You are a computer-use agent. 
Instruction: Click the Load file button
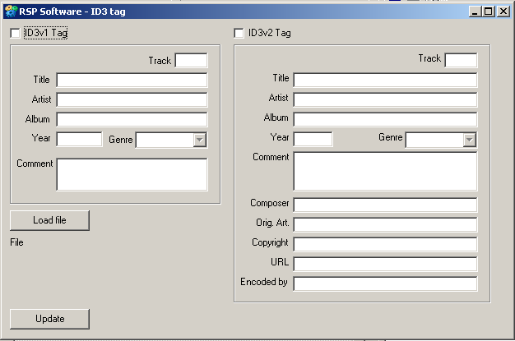(49, 220)
